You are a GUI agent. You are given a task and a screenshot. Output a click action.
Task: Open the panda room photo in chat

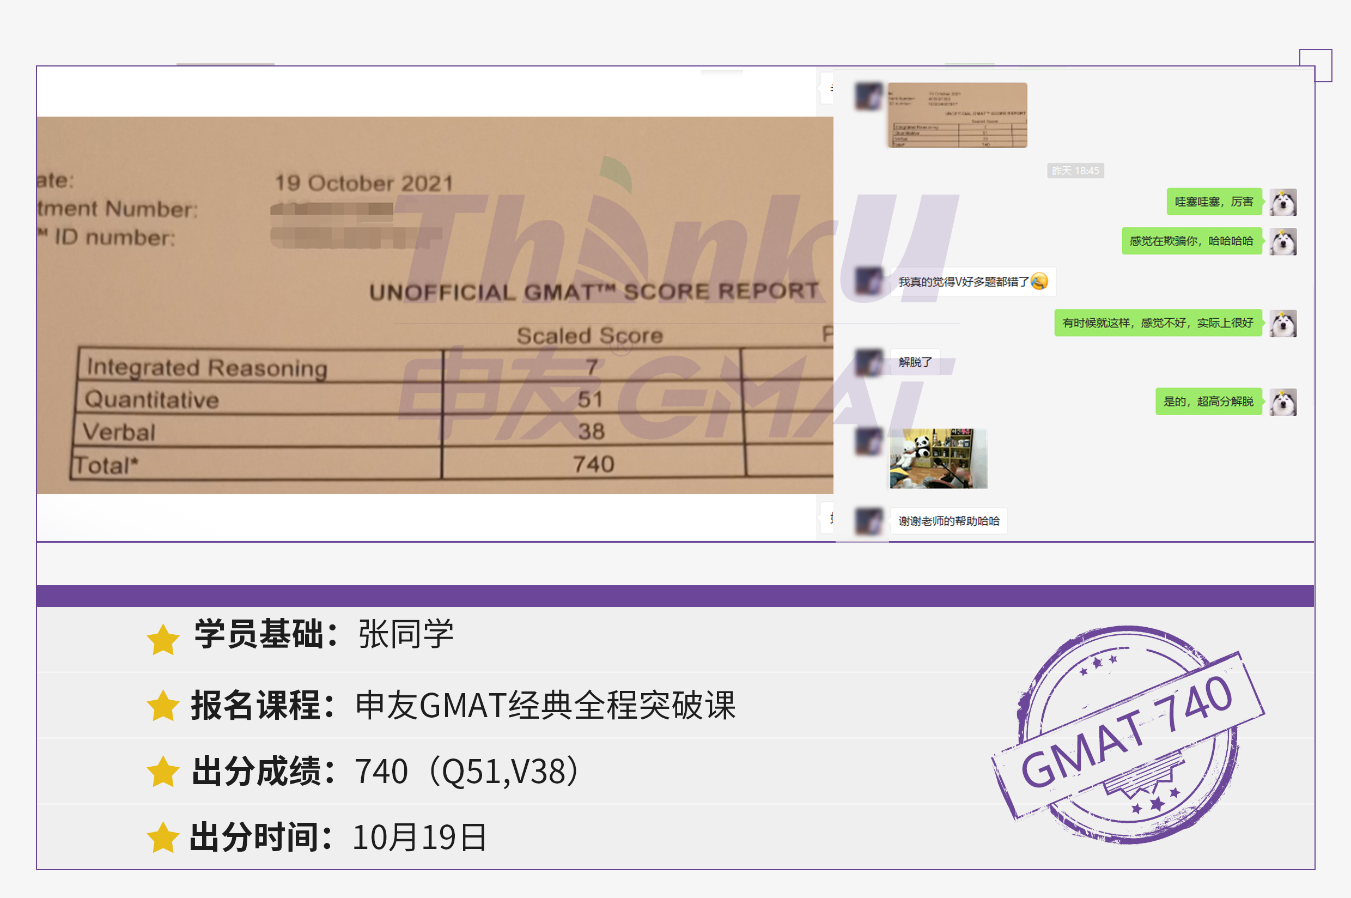[x=938, y=458]
